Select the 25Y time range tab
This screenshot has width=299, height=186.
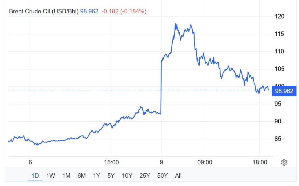point(144,176)
